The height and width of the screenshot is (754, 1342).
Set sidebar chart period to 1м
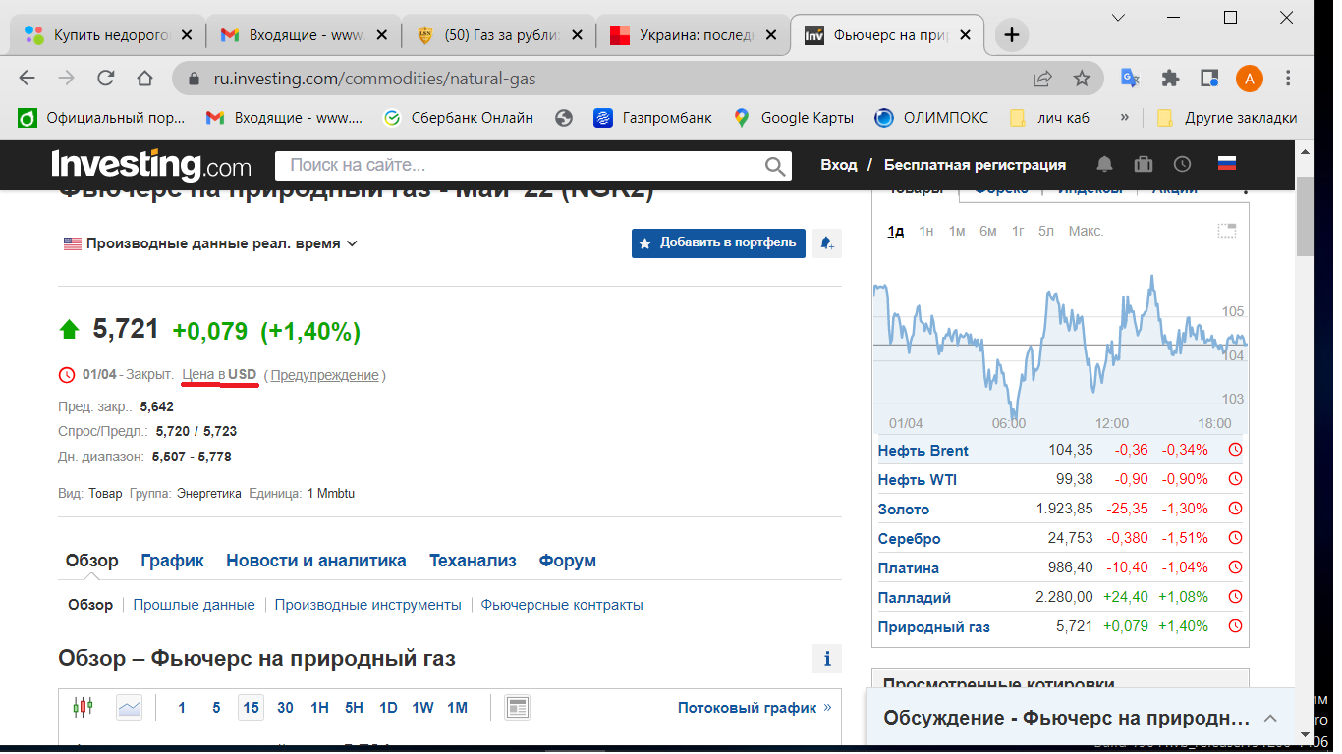[x=956, y=231]
